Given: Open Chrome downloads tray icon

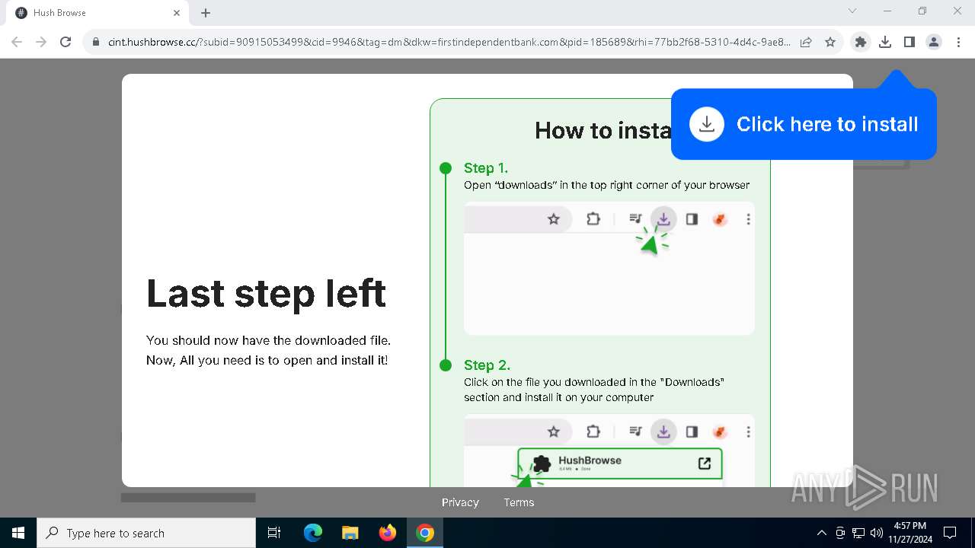Looking at the screenshot, I should click(885, 43).
